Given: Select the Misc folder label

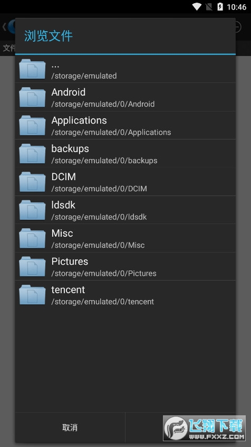Looking at the screenshot, I should [x=62, y=233].
